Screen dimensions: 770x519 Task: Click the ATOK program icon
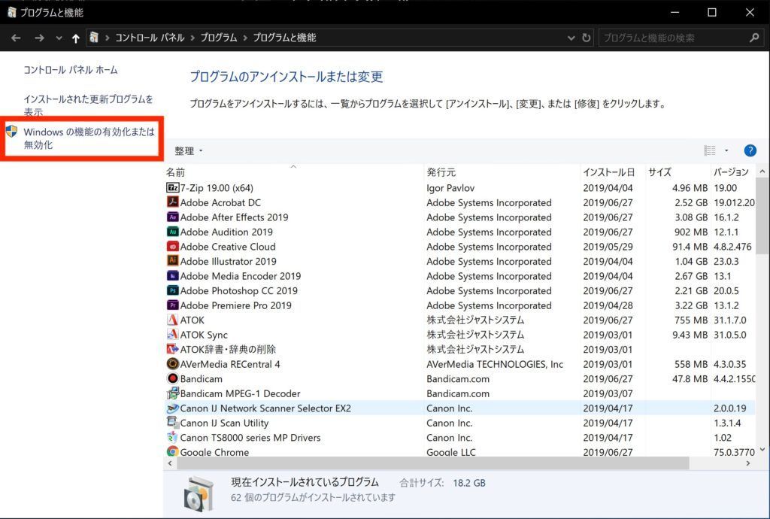click(x=172, y=320)
